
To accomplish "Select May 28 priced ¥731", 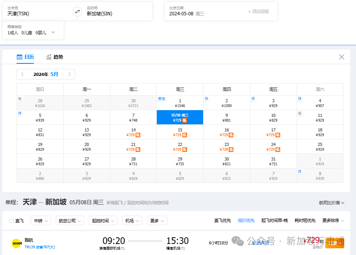I will (x=133, y=161).
